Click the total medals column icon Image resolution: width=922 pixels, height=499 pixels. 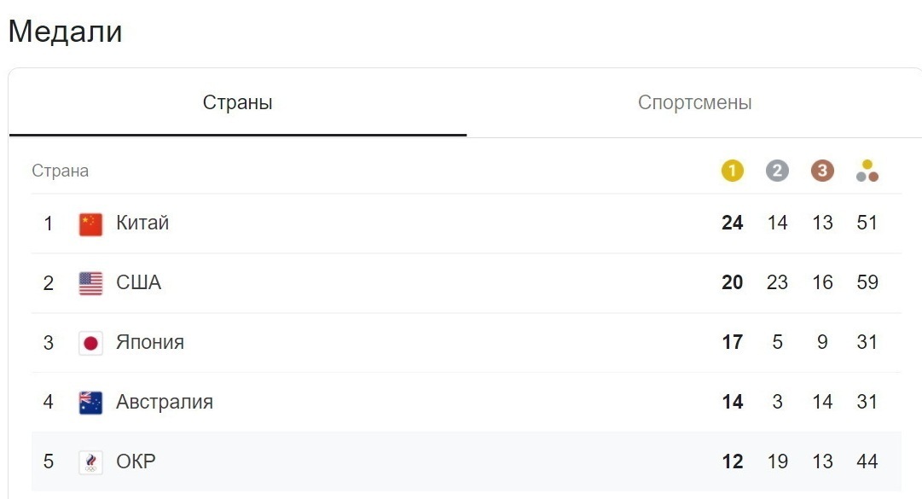[x=867, y=171]
